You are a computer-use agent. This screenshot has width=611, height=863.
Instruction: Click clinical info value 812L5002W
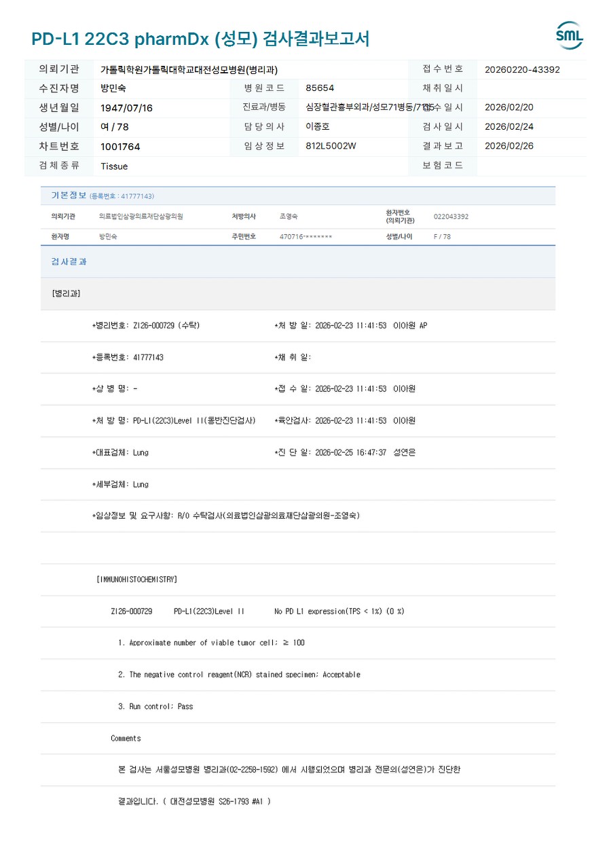tap(331, 146)
